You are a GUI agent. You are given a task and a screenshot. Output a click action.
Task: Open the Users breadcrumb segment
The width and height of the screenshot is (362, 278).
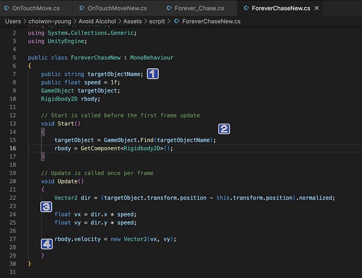pyautogui.click(x=13, y=21)
